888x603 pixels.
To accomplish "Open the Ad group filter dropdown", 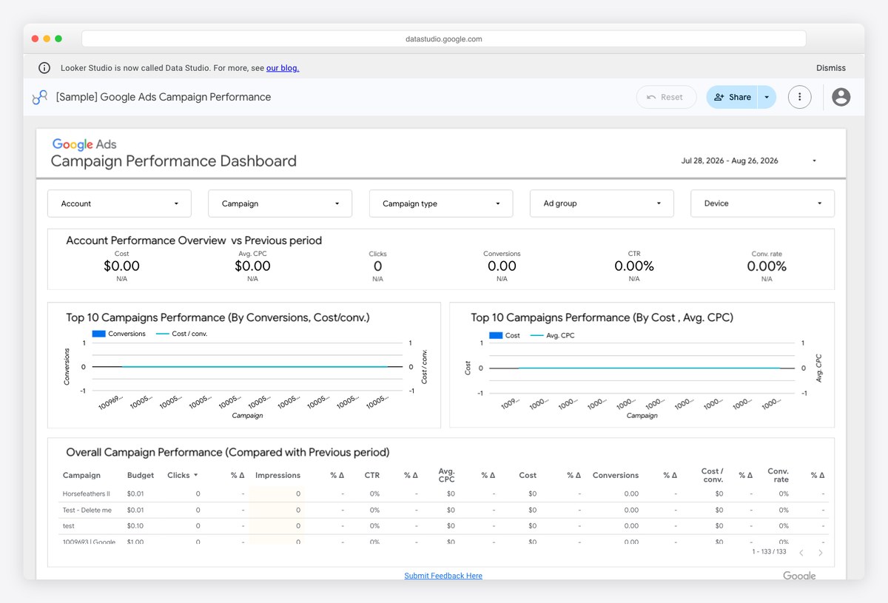I will [602, 203].
